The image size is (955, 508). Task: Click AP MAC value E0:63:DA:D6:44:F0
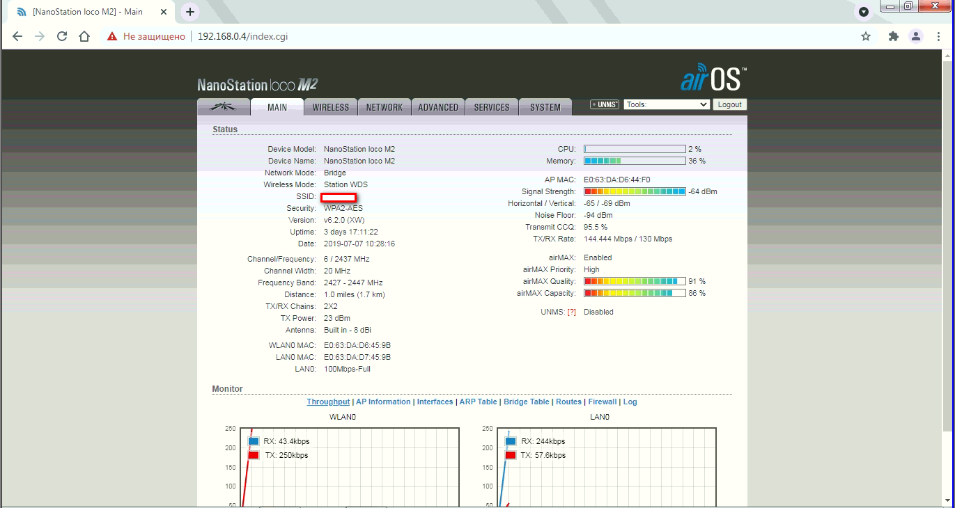[616, 180]
